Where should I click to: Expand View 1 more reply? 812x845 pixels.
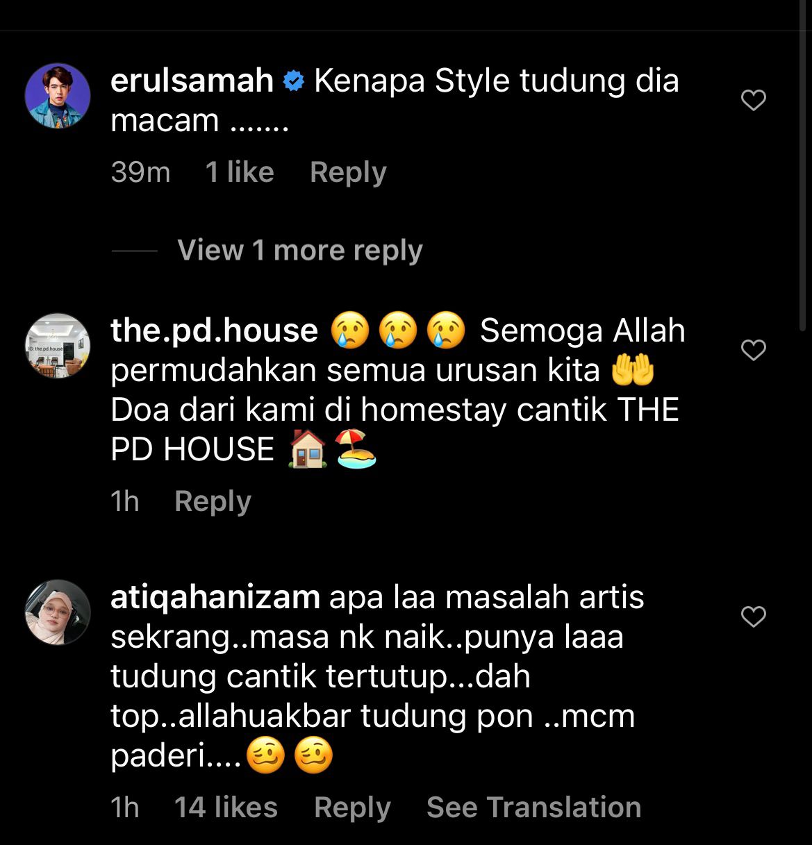[300, 251]
